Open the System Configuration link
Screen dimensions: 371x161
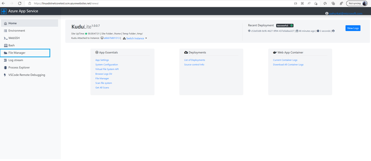coord(106,65)
